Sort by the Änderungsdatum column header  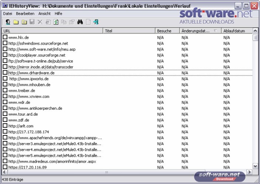tap(201, 31)
